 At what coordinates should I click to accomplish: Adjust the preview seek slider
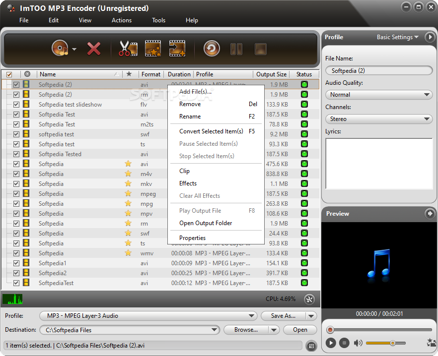click(379, 330)
